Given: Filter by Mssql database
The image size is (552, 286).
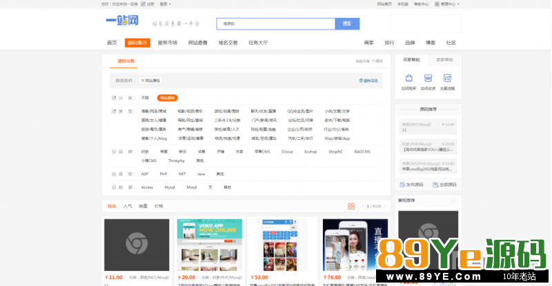Looking at the screenshot, I should tap(192, 187).
